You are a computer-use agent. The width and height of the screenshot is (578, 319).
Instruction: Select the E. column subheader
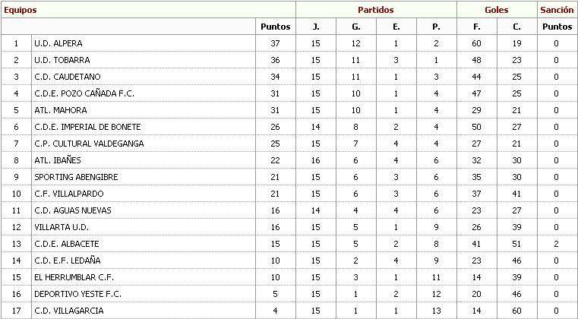(396, 27)
